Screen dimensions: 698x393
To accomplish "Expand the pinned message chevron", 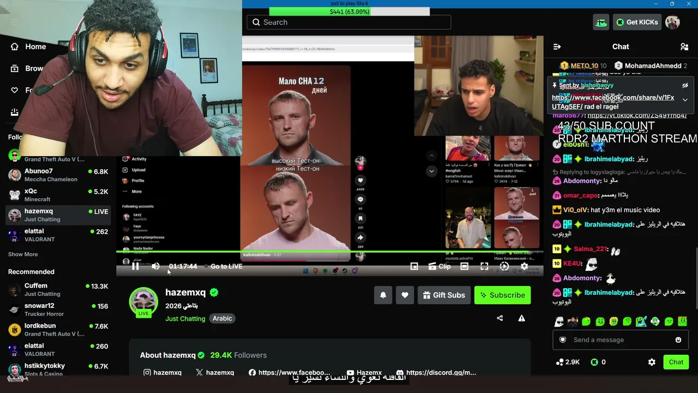I will pyautogui.click(x=685, y=100).
